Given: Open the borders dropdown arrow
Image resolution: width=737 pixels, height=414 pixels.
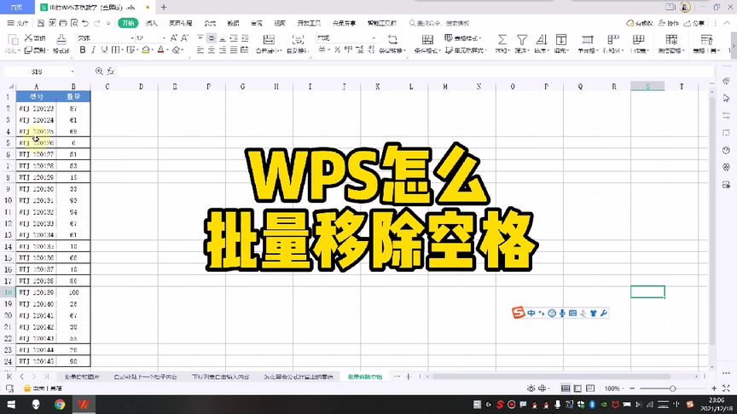Looking at the screenshot, I should (x=122, y=49).
